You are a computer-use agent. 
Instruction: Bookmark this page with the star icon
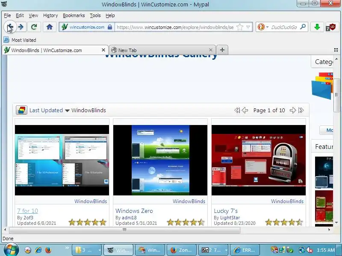(240, 27)
